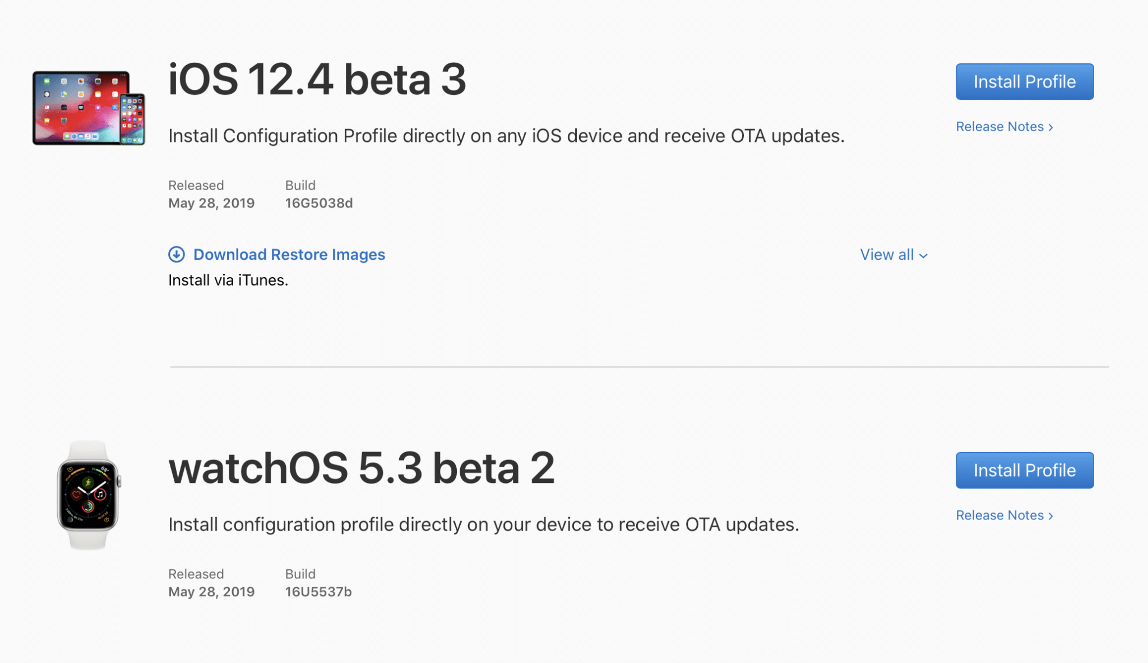Select iOS build number 16G5038d
Screen dimensions: 1148x663
(318, 203)
